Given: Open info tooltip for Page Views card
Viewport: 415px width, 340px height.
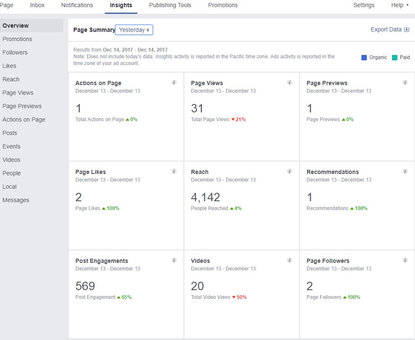Looking at the screenshot, I should pyautogui.click(x=289, y=83).
